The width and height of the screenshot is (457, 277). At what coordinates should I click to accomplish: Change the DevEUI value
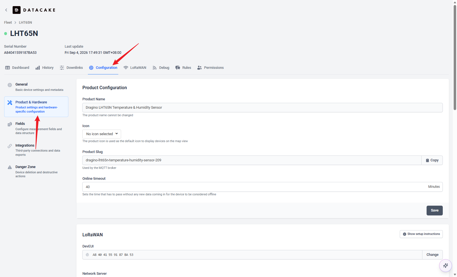click(432, 255)
